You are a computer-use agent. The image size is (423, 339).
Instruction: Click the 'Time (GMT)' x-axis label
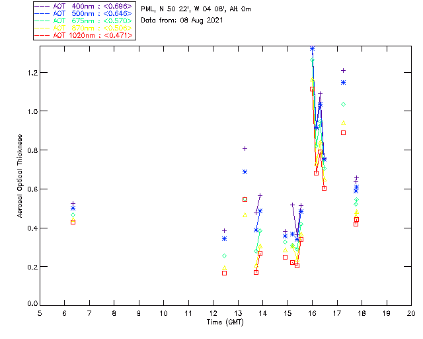tap(225, 322)
